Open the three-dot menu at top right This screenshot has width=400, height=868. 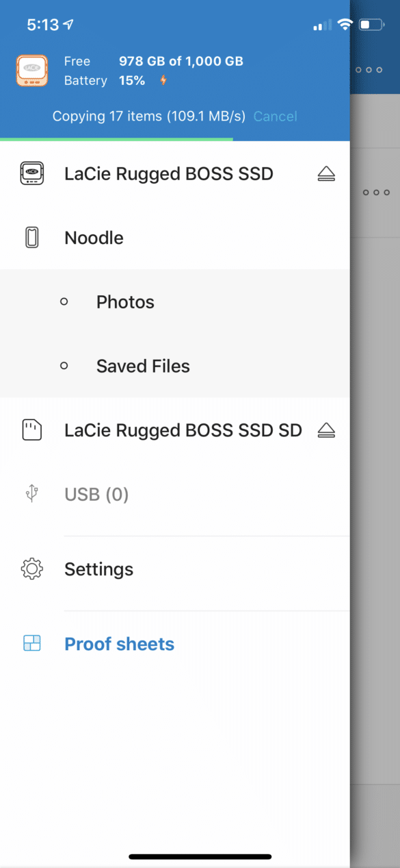369,70
